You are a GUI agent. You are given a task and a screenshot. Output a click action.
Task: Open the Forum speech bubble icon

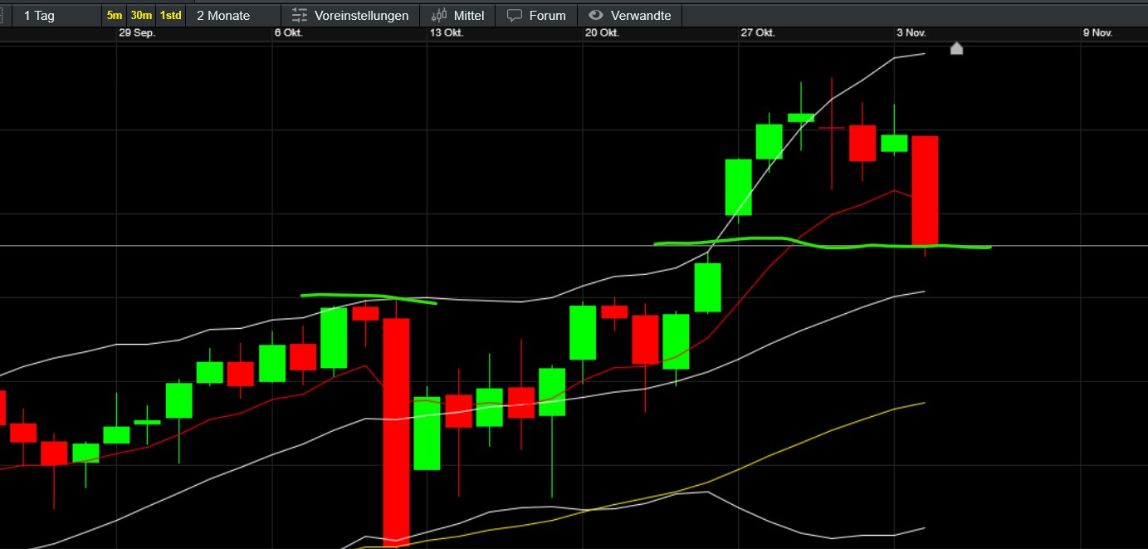pos(515,16)
